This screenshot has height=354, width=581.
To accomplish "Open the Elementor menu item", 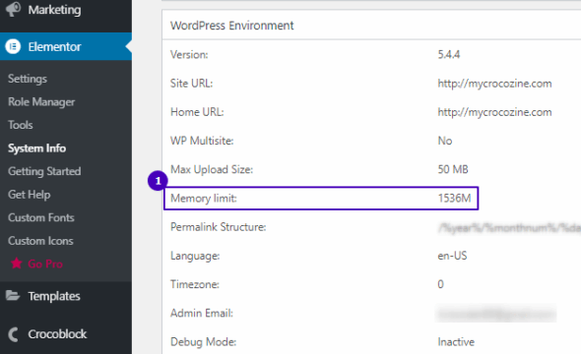I will [x=66, y=46].
